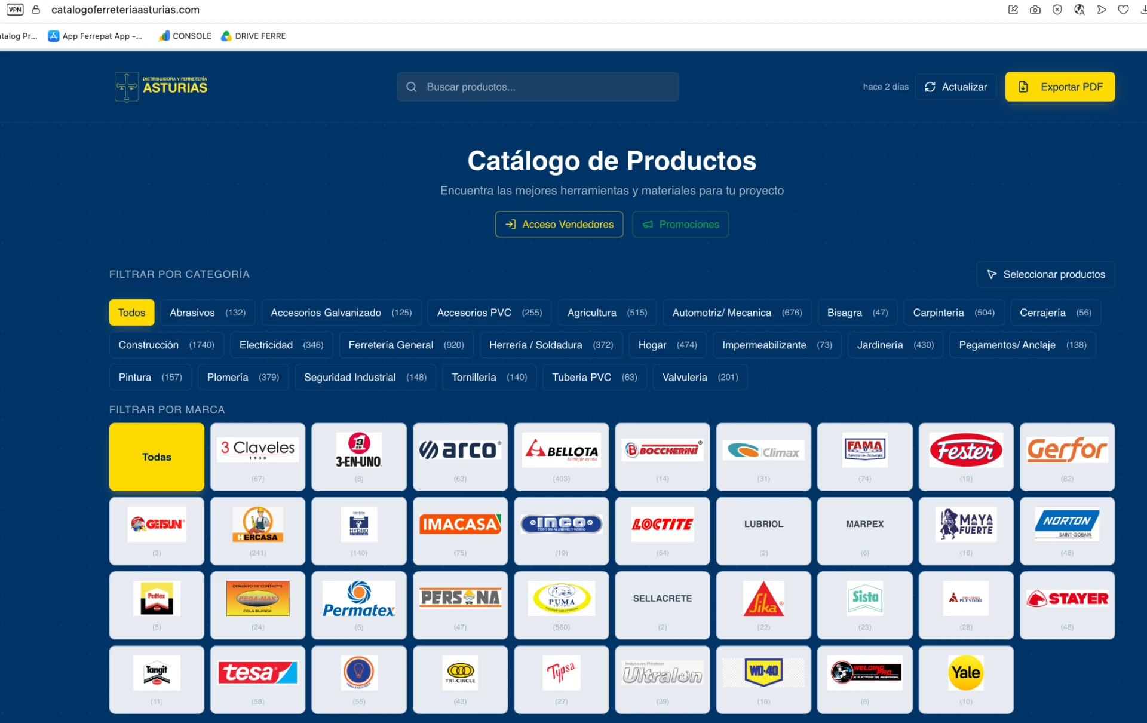Select the Geisun brand card
The image size is (1147, 723).
[157, 531]
